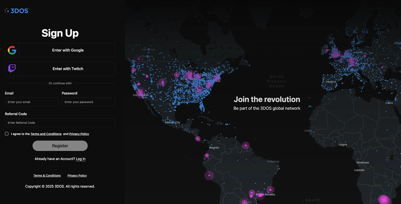This screenshot has height=204, width=401.
Task: Click the pink map marker near Los Angeles
Action: (x=141, y=93)
